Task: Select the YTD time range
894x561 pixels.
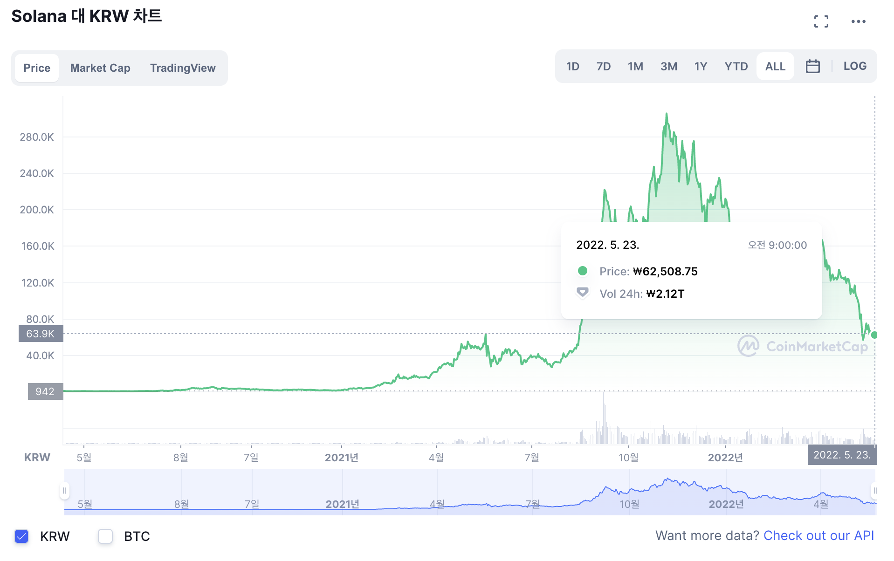Action: pos(736,66)
